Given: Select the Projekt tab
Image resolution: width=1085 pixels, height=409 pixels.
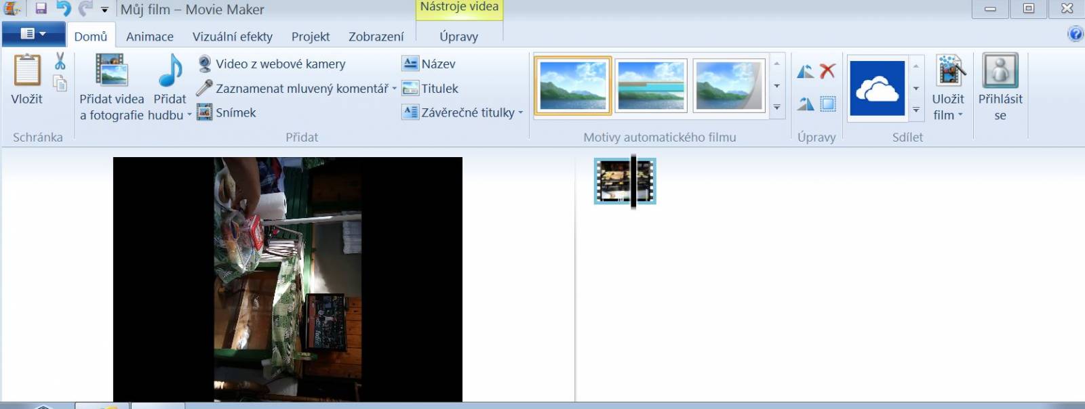Looking at the screenshot, I should pyautogui.click(x=311, y=37).
